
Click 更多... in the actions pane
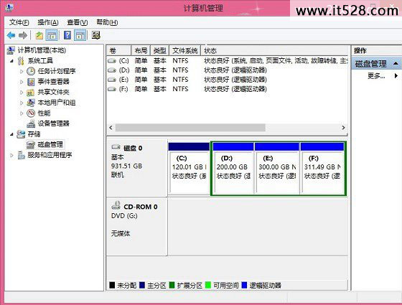pos(376,76)
